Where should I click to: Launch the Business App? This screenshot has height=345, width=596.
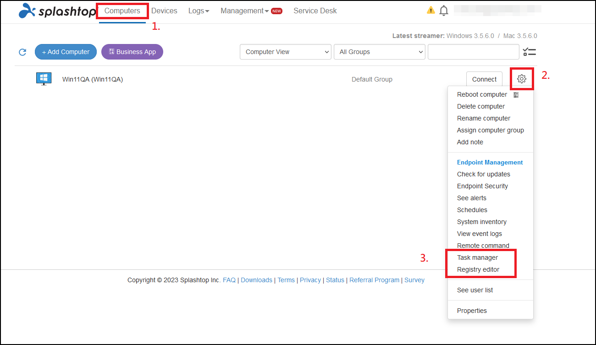(132, 52)
